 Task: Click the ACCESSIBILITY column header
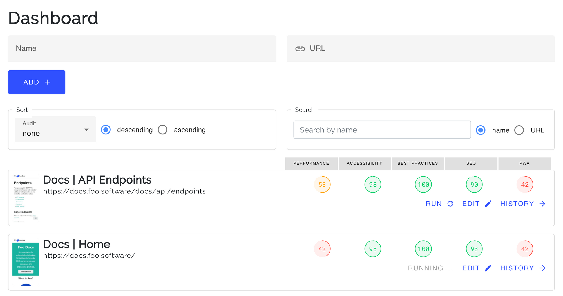coord(365,163)
